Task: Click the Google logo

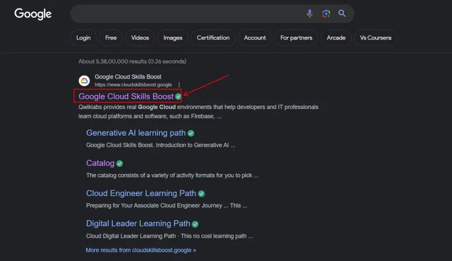Action: pos(33,14)
